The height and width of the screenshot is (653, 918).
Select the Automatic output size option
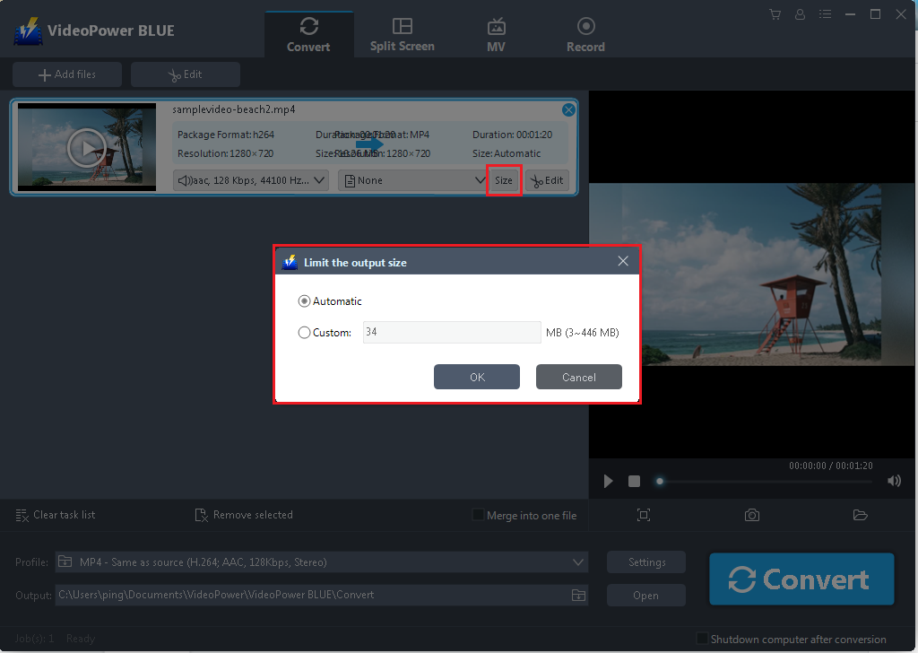click(304, 300)
